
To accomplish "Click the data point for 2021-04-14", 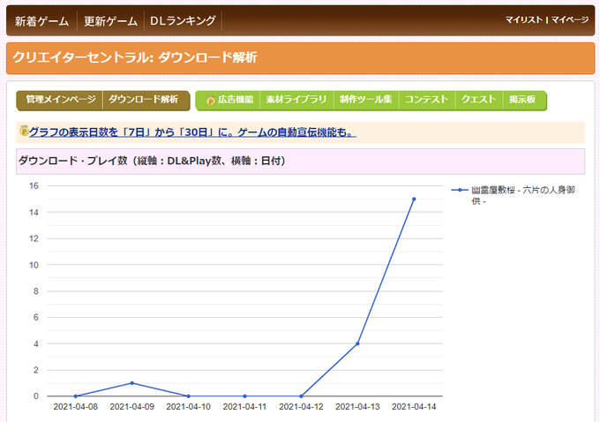I will tap(414, 200).
